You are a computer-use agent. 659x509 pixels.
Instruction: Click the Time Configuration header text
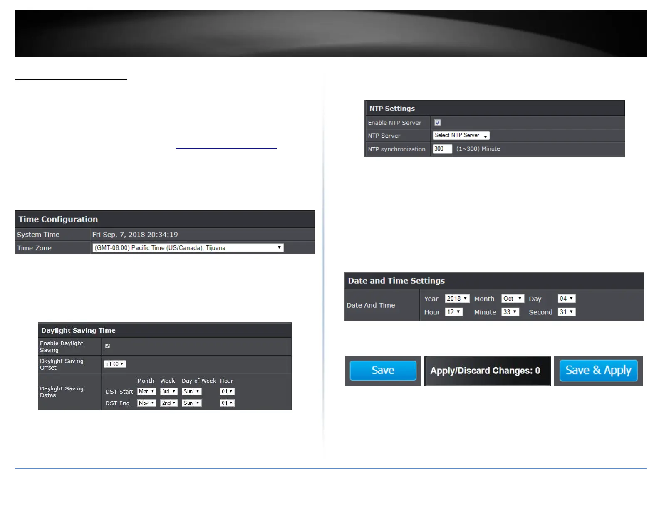[x=58, y=219]
